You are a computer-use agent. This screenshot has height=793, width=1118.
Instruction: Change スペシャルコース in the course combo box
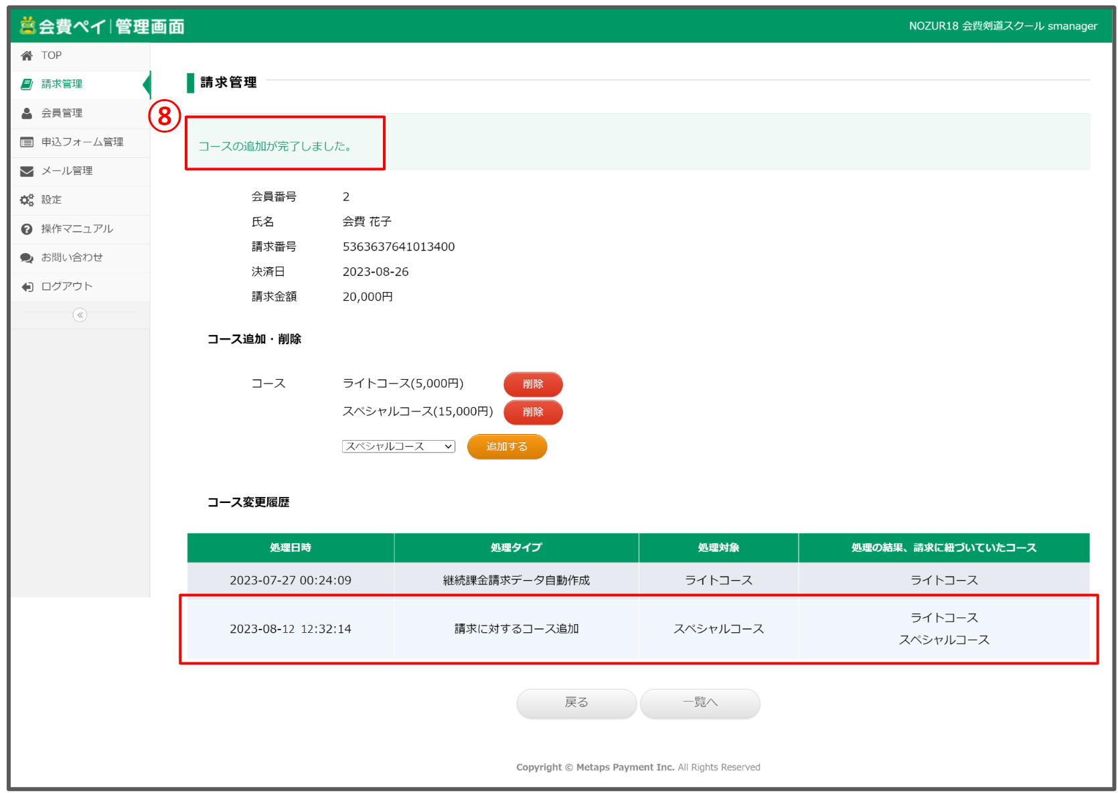point(398,446)
